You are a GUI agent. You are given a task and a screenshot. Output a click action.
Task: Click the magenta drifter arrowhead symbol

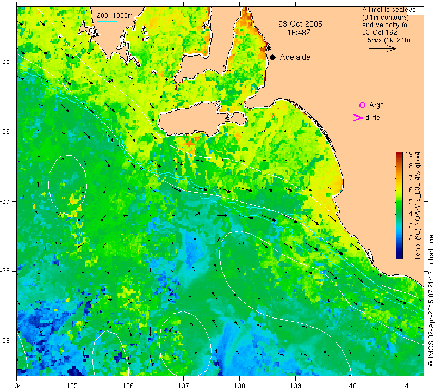coord(357,118)
